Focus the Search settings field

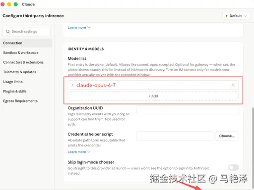(x=26, y=31)
